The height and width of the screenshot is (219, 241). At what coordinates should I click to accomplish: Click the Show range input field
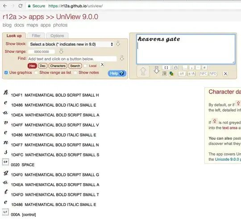42,52
